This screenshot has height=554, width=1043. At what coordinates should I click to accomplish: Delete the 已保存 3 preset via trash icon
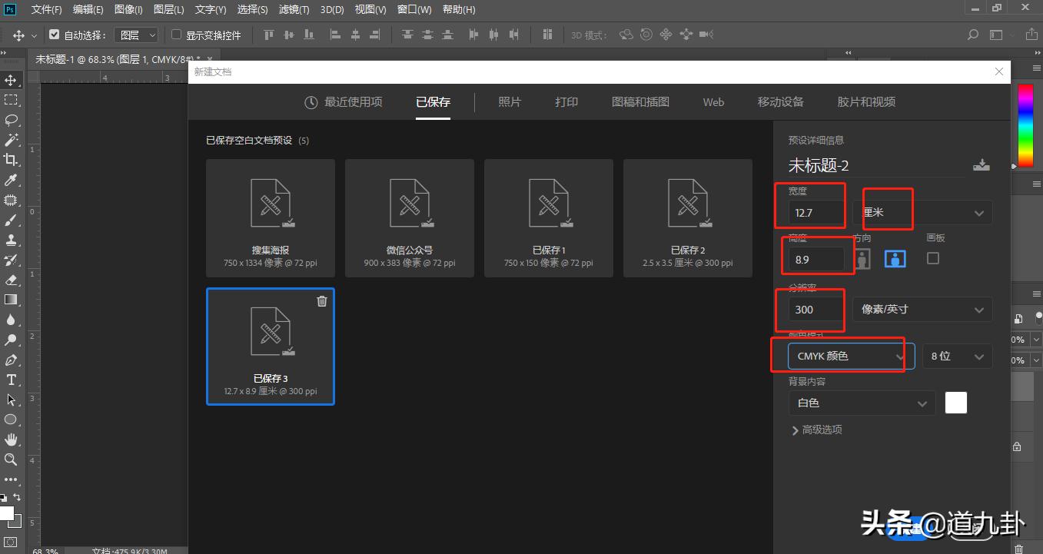tap(322, 301)
